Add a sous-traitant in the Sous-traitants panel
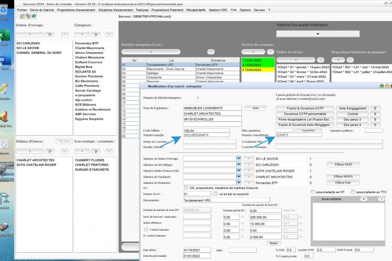 pyautogui.click(x=364, y=199)
